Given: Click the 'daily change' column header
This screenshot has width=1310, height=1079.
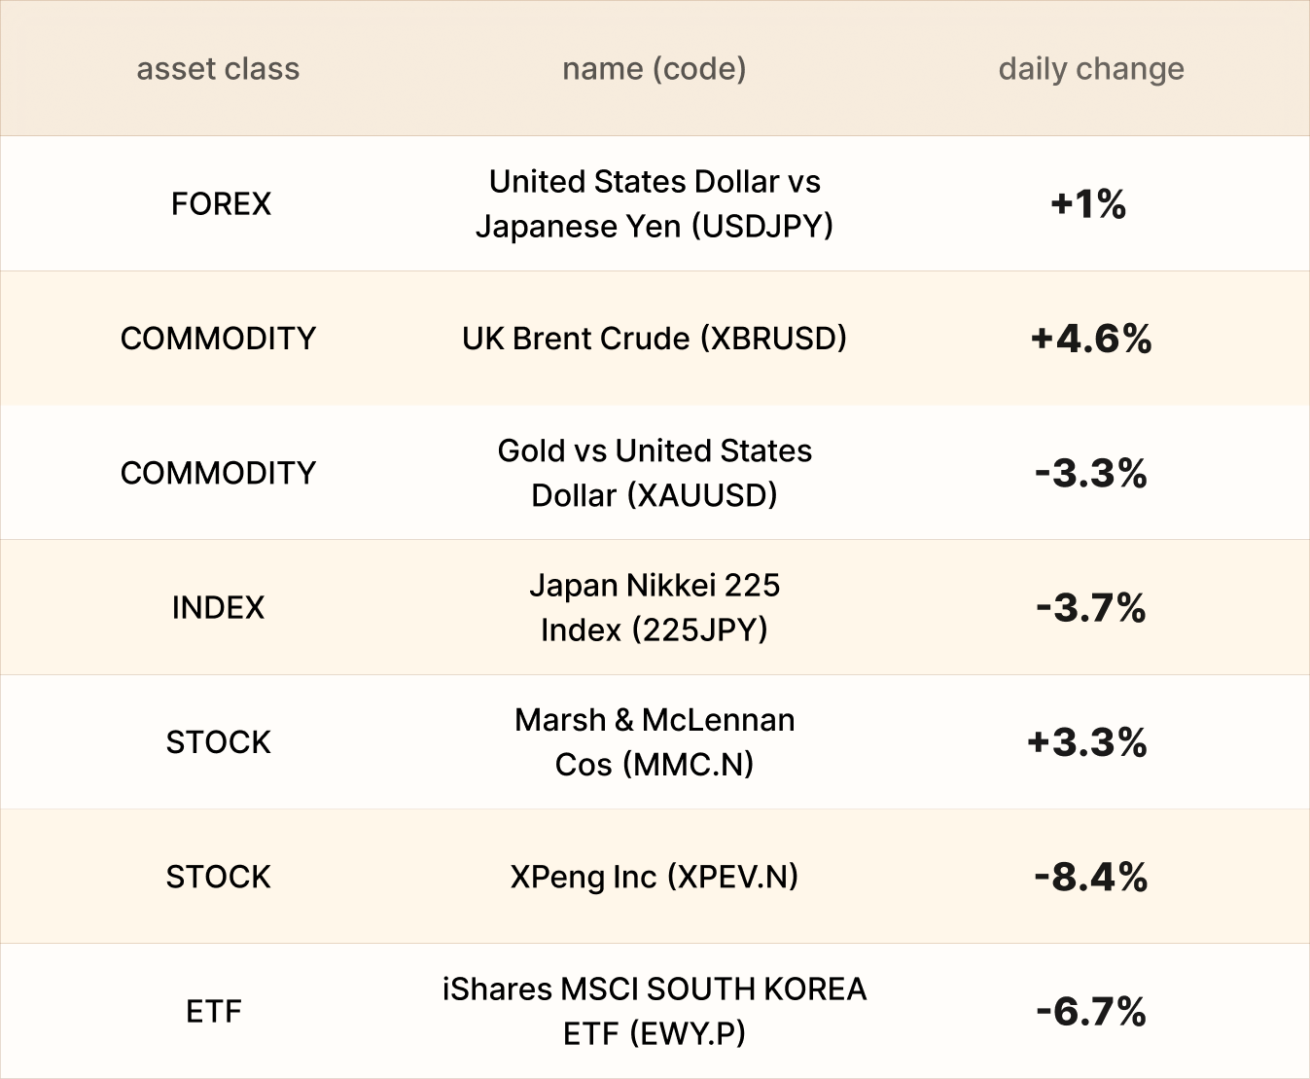Looking at the screenshot, I should click(x=1090, y=69).
